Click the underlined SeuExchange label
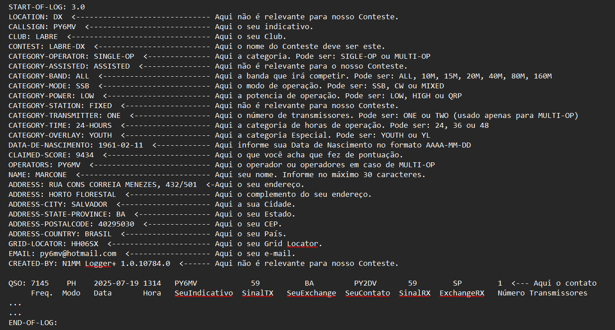615x330 pixels. (311, 293)
